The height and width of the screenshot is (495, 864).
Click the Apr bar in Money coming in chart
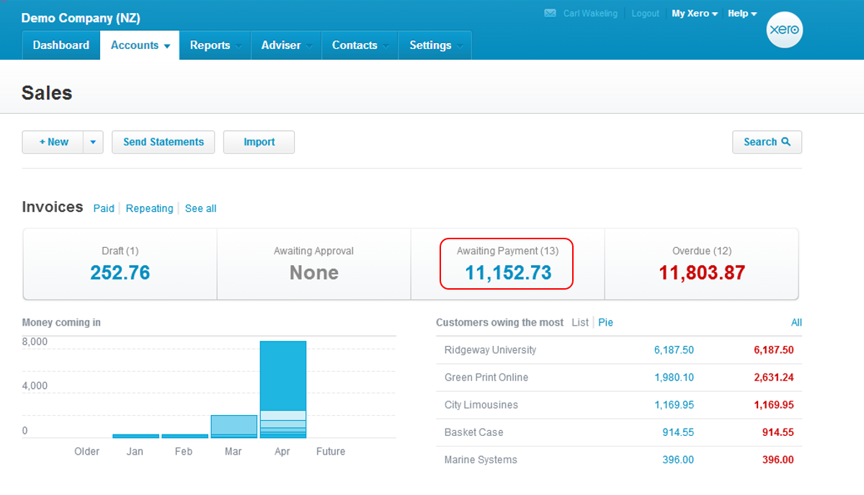[x=283, y=389]
